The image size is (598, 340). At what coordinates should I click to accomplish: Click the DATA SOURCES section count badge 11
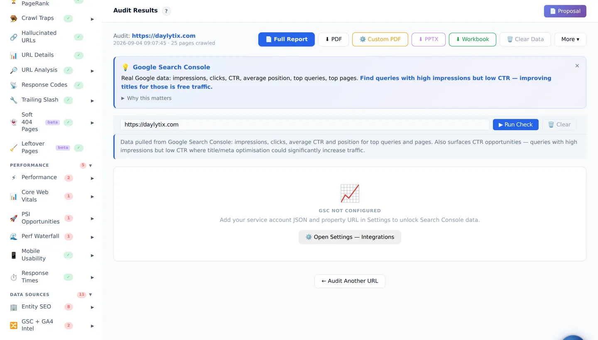pyautogui.click(x=82, y=295)
